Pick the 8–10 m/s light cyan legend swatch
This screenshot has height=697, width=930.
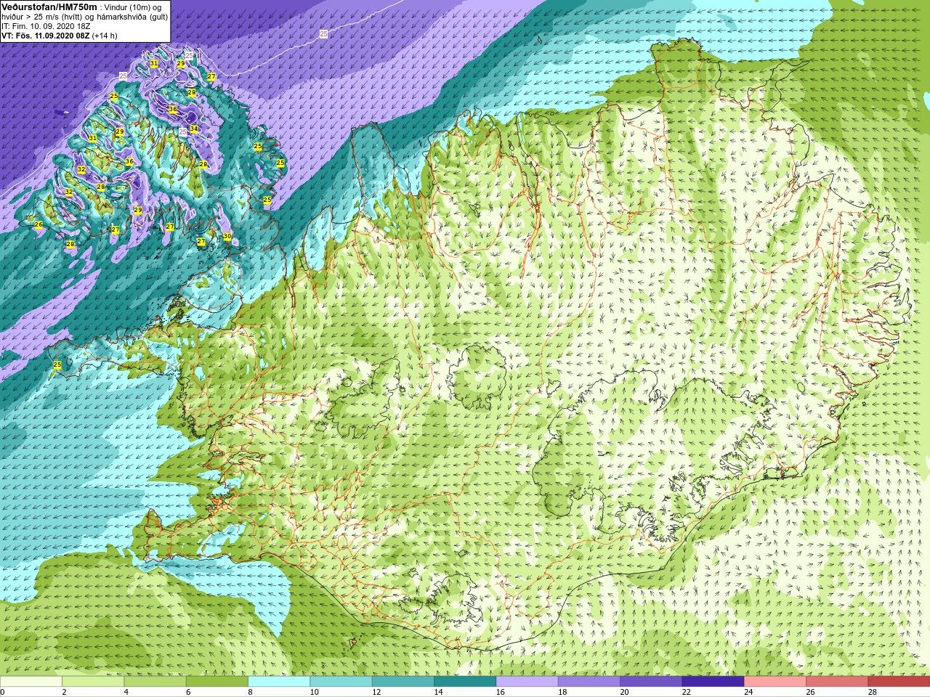(x=279, y=682)
